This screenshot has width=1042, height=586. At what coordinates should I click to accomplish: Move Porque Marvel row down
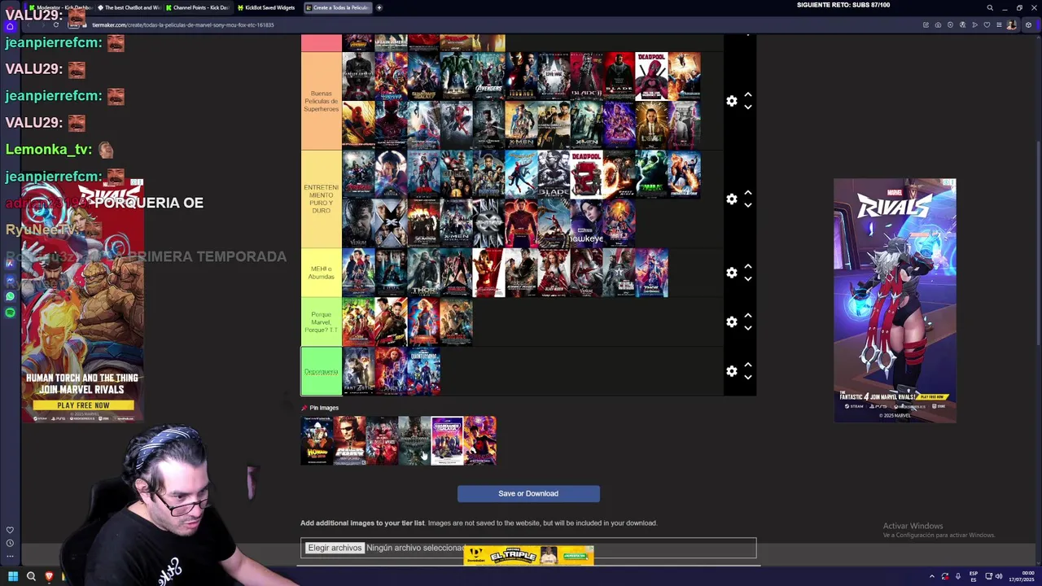tap(747, 328)
